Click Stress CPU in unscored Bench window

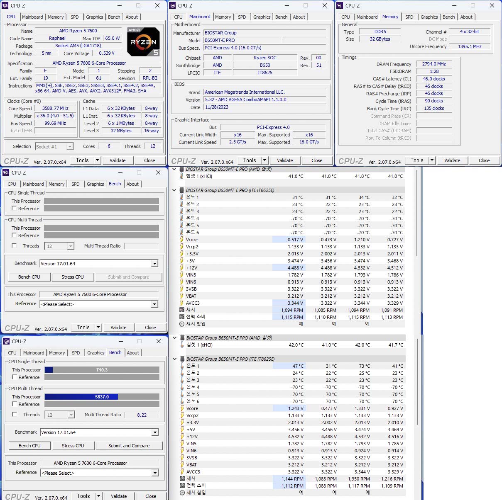[x=73, y=277]
